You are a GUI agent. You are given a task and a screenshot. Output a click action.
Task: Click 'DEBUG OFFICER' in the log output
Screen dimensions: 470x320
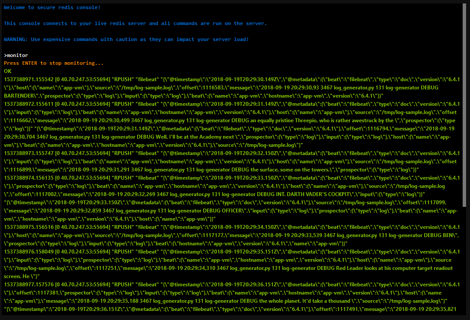pos(222,211)
